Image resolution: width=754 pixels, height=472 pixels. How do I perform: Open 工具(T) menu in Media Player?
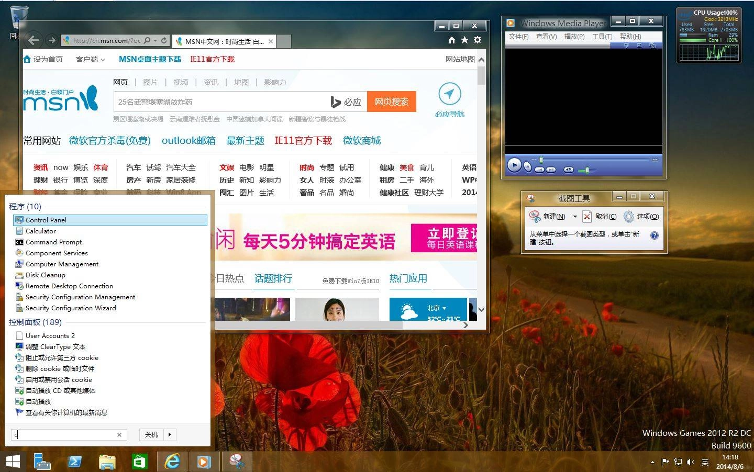tap(602, 37)
